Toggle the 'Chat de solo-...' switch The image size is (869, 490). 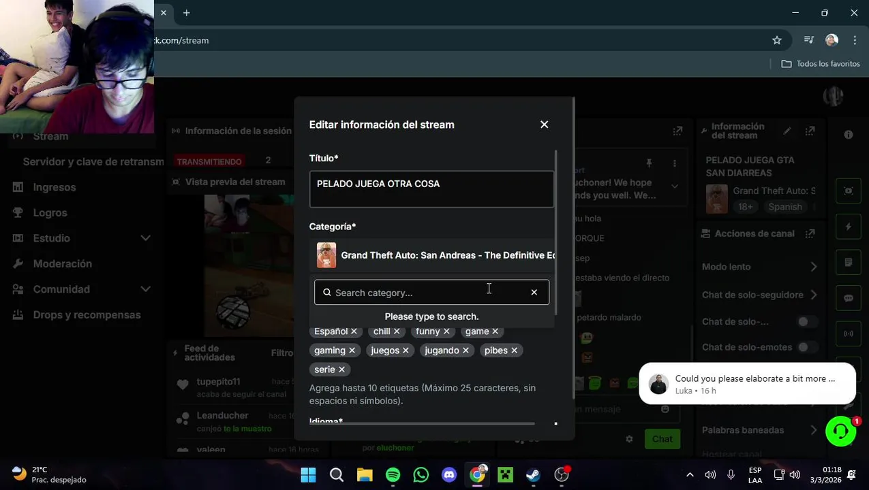point(807,321)
